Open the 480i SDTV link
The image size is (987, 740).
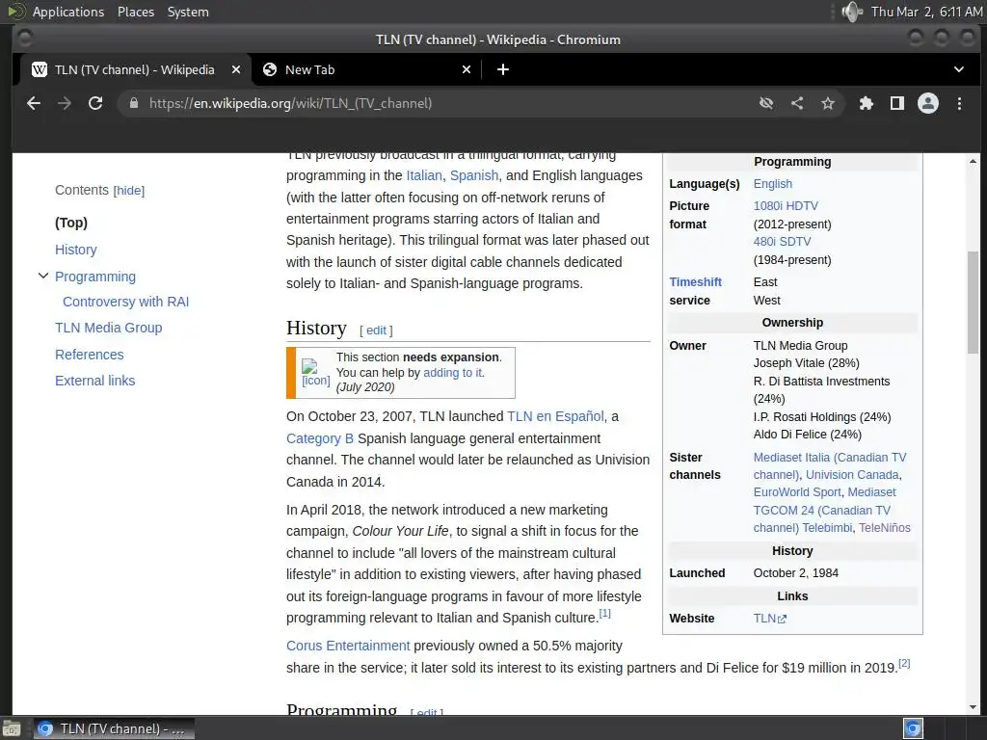[x=782, y=242]
